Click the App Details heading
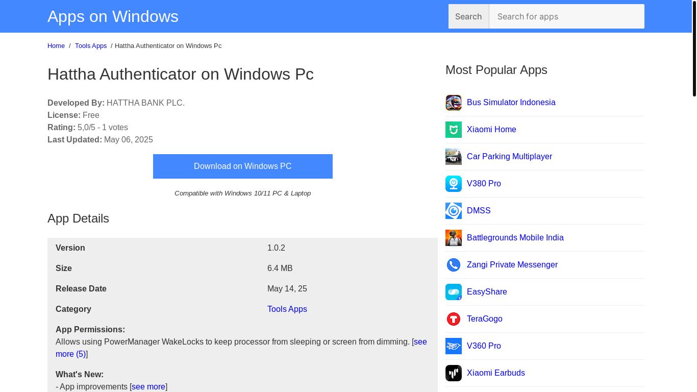This screenshot has width=697, height=392. (78, 218)
